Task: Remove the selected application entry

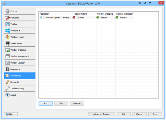Action: tap(77, 103)
